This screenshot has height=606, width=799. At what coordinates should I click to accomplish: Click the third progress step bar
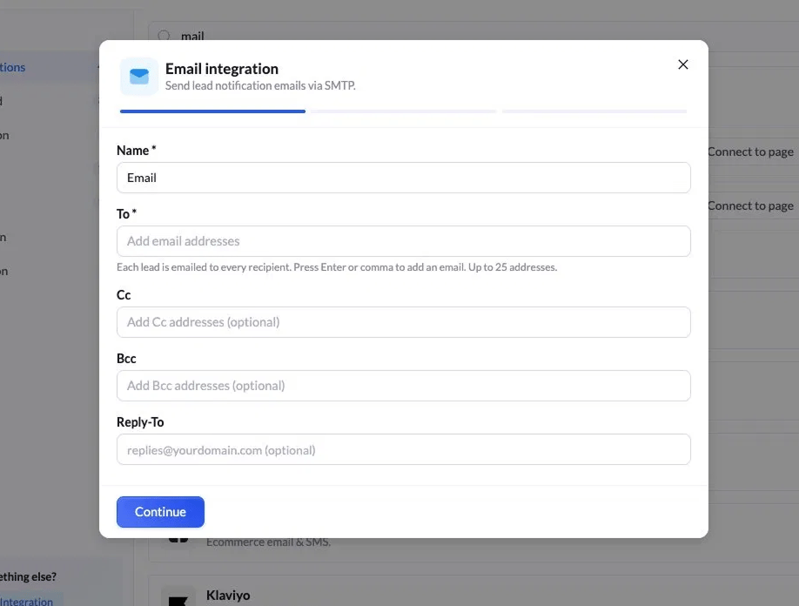click(x=594, y=111)
